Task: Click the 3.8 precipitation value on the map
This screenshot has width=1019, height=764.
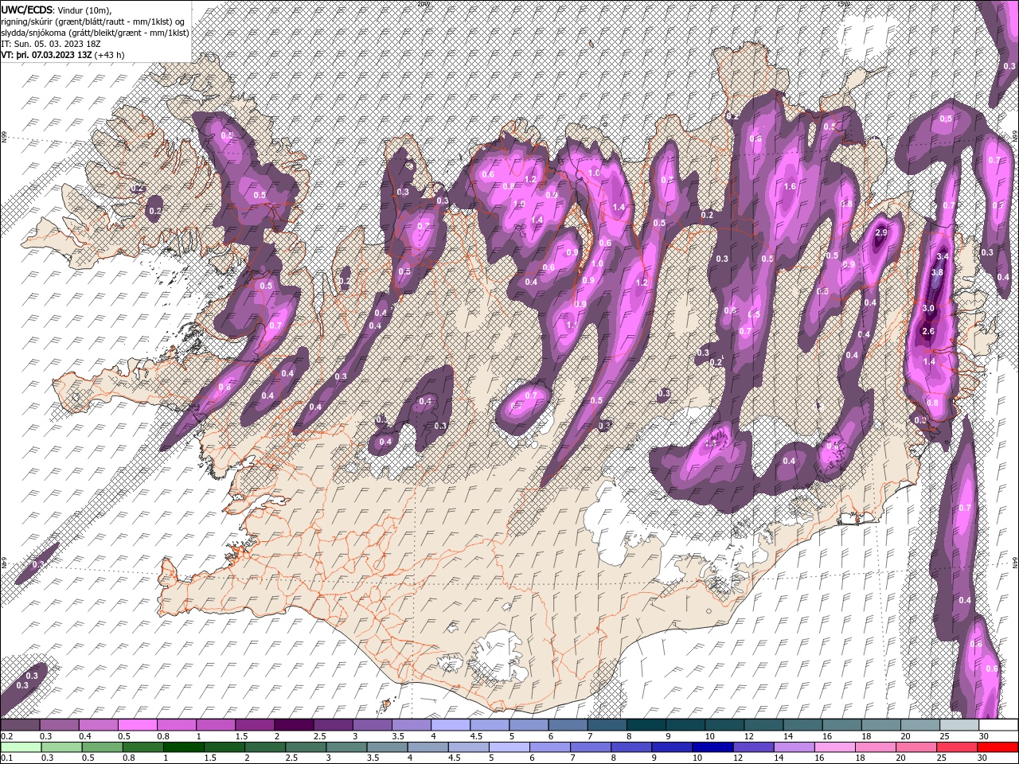Action: point(937,272)
